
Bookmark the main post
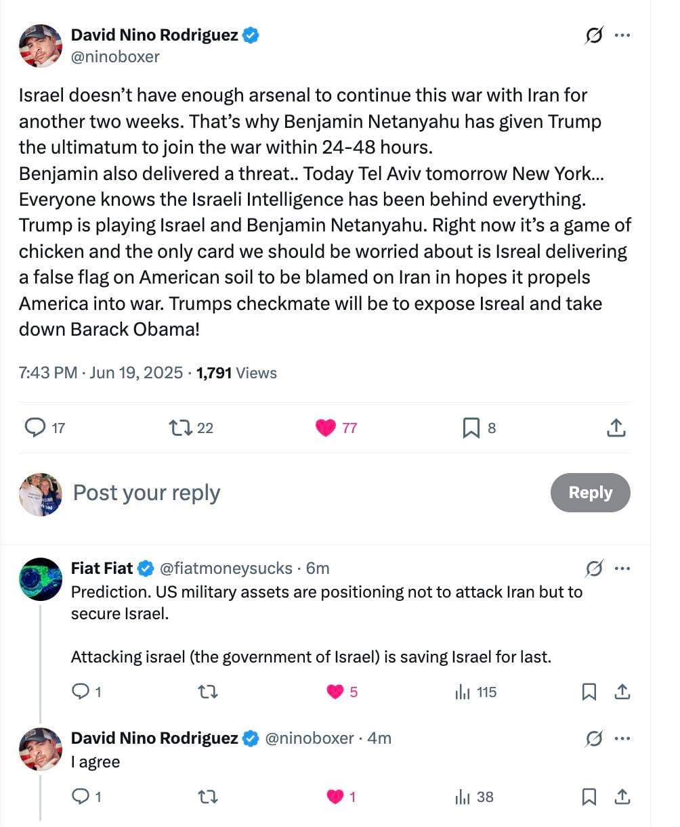click(x=471, y=428)
